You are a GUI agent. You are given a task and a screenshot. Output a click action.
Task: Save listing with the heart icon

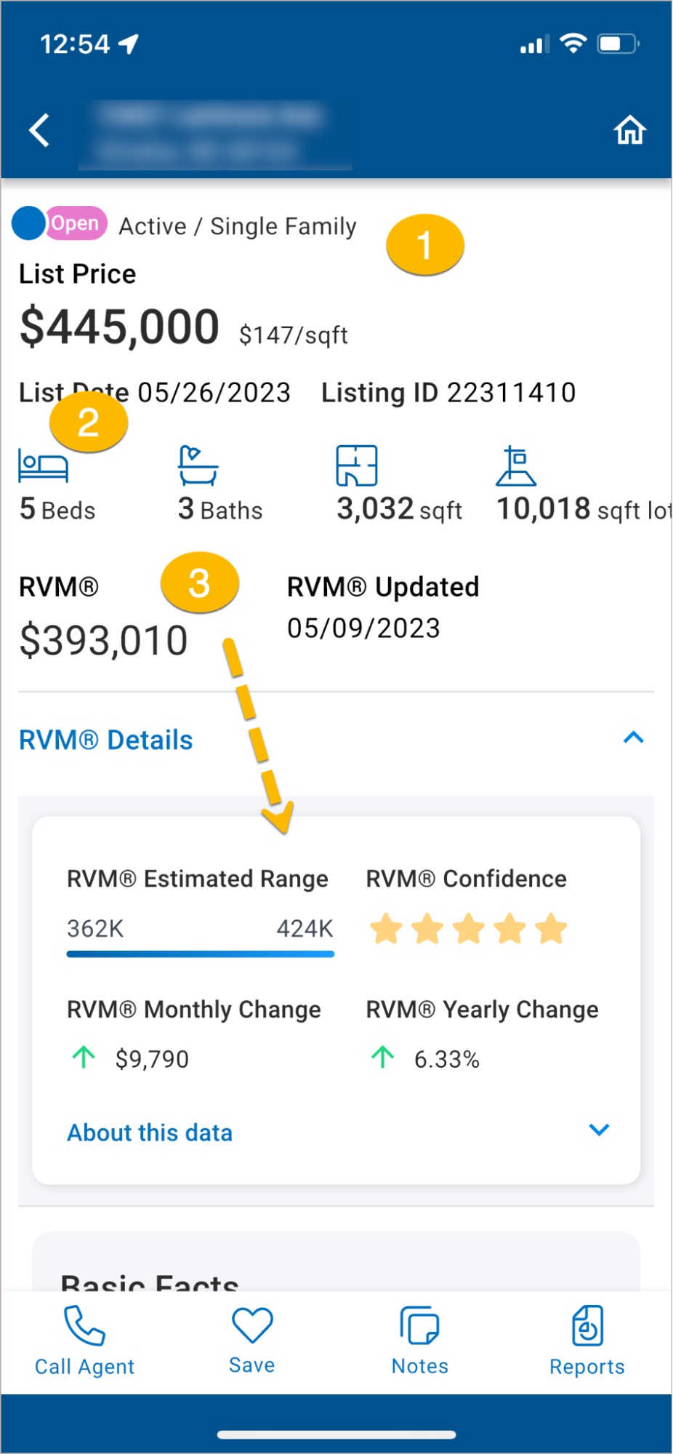click(252, 1325)
